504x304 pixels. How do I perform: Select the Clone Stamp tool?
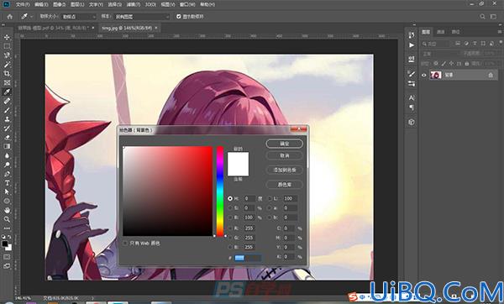(7, 119)
